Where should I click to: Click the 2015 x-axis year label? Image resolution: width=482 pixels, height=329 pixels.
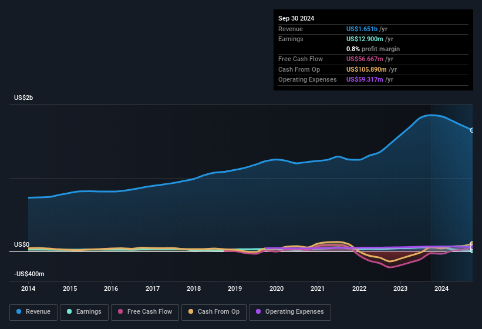coord(70,288)
